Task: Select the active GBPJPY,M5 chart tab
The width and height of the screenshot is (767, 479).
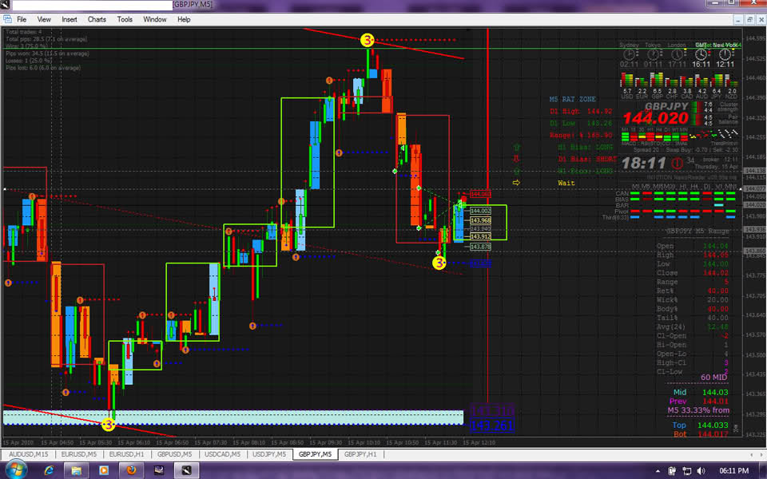Action: point(315,454)
